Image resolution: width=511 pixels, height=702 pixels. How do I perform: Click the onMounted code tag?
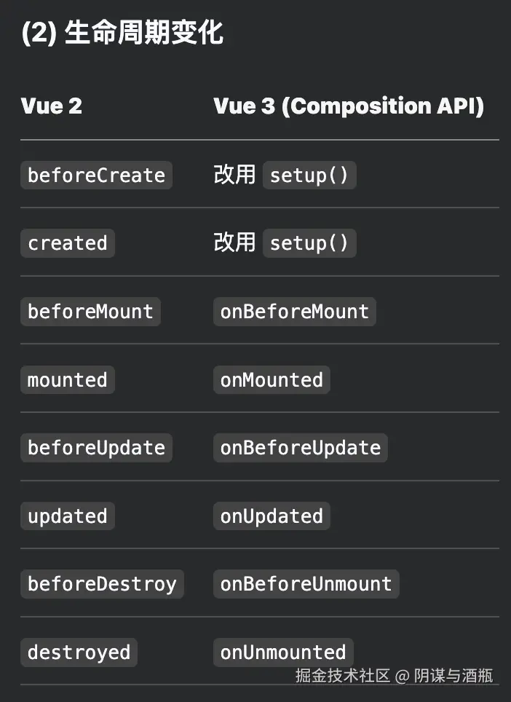tap(272, 380)
